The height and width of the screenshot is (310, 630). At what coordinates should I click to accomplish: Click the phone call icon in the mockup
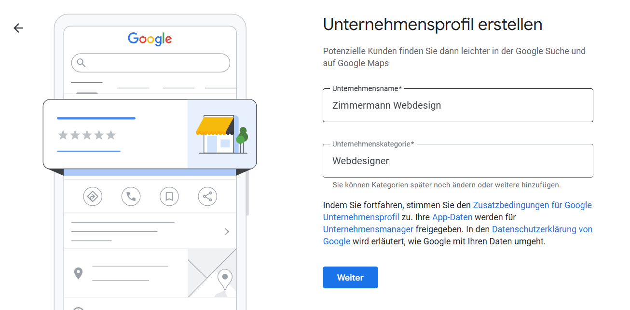coord(131,197)
